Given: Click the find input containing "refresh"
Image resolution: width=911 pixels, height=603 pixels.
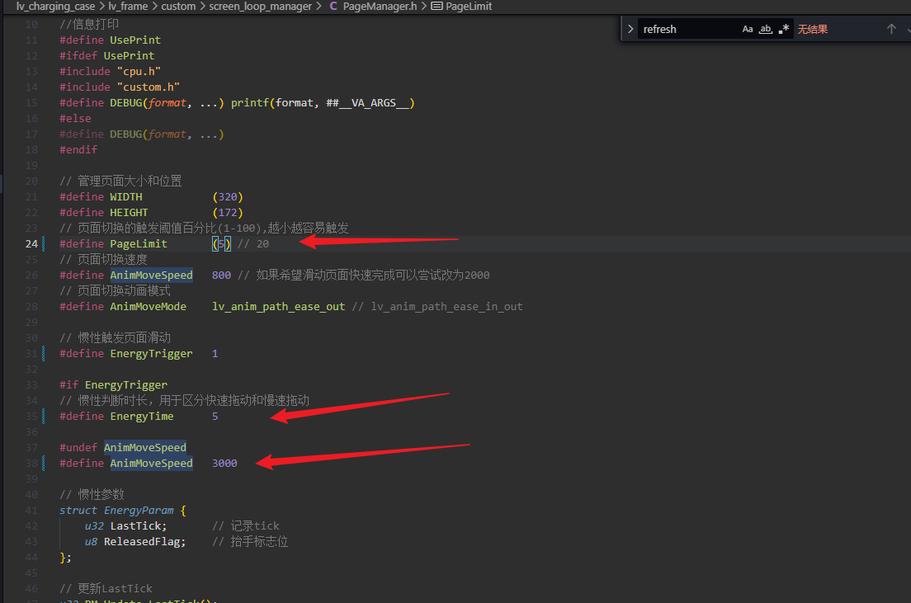Looking at the screenshot, I should [689, 29].
